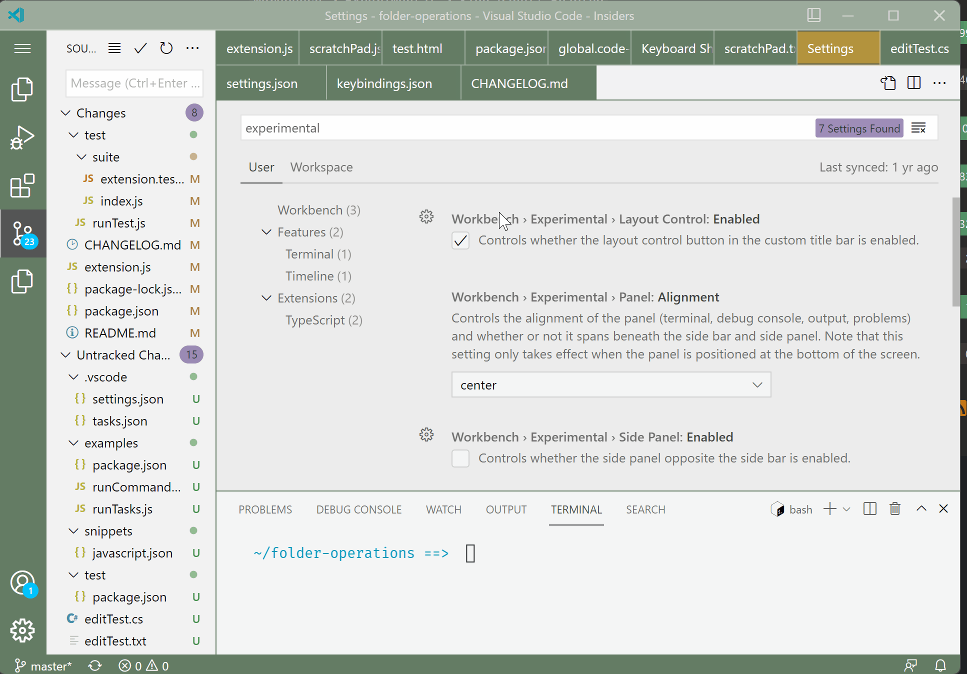Split the terminal
967x674 pixels.
point(870,509)
